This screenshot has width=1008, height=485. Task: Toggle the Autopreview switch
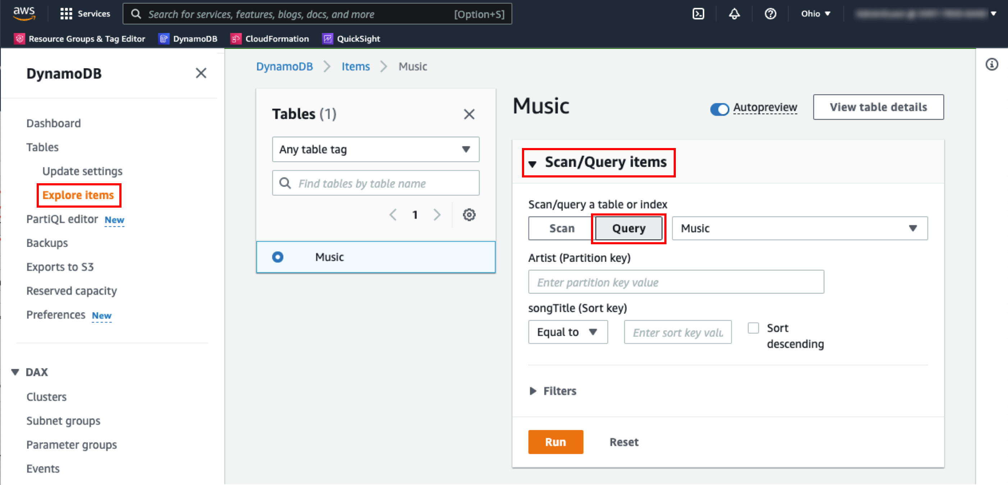[x=719, y=109]
